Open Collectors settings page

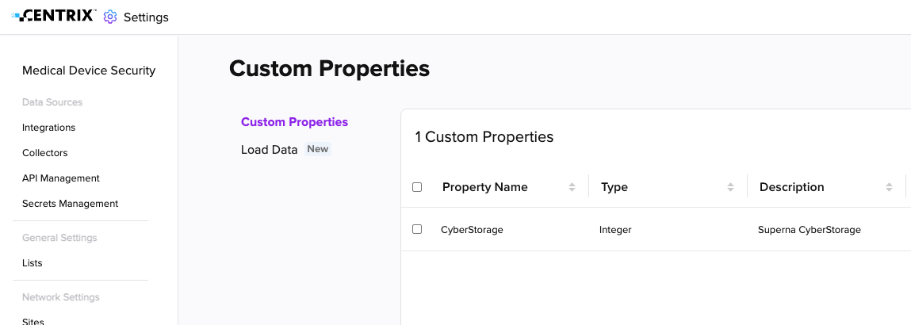click(x=44, y=153)
